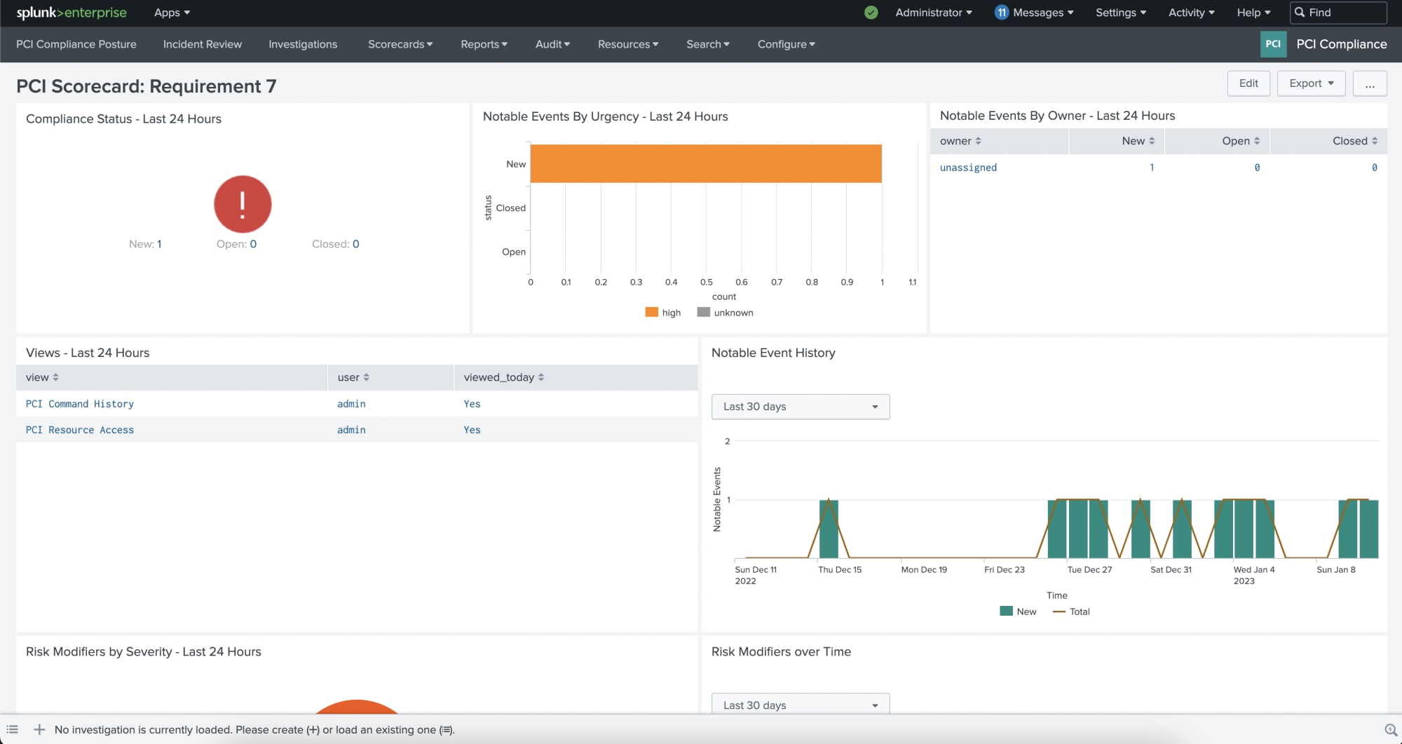Image resolution: width=1402 pixels, height=744 pixels.
Task: Click the unassigned owner link
Action: click(x=968, y=168)
